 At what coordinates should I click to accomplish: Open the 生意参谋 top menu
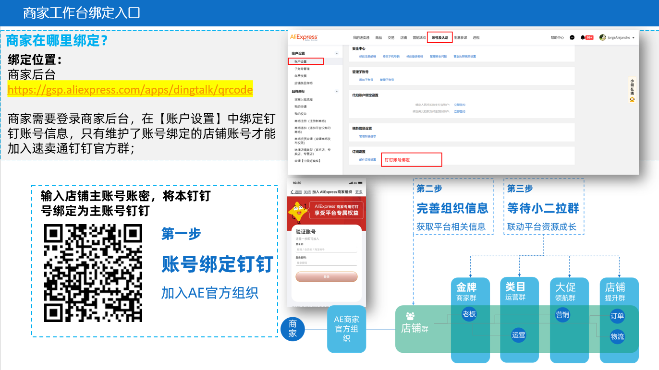pyautogui.click(x=460, y=37)
